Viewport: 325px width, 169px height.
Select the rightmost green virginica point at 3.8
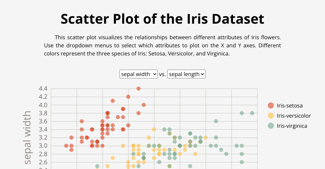(252, 113)
